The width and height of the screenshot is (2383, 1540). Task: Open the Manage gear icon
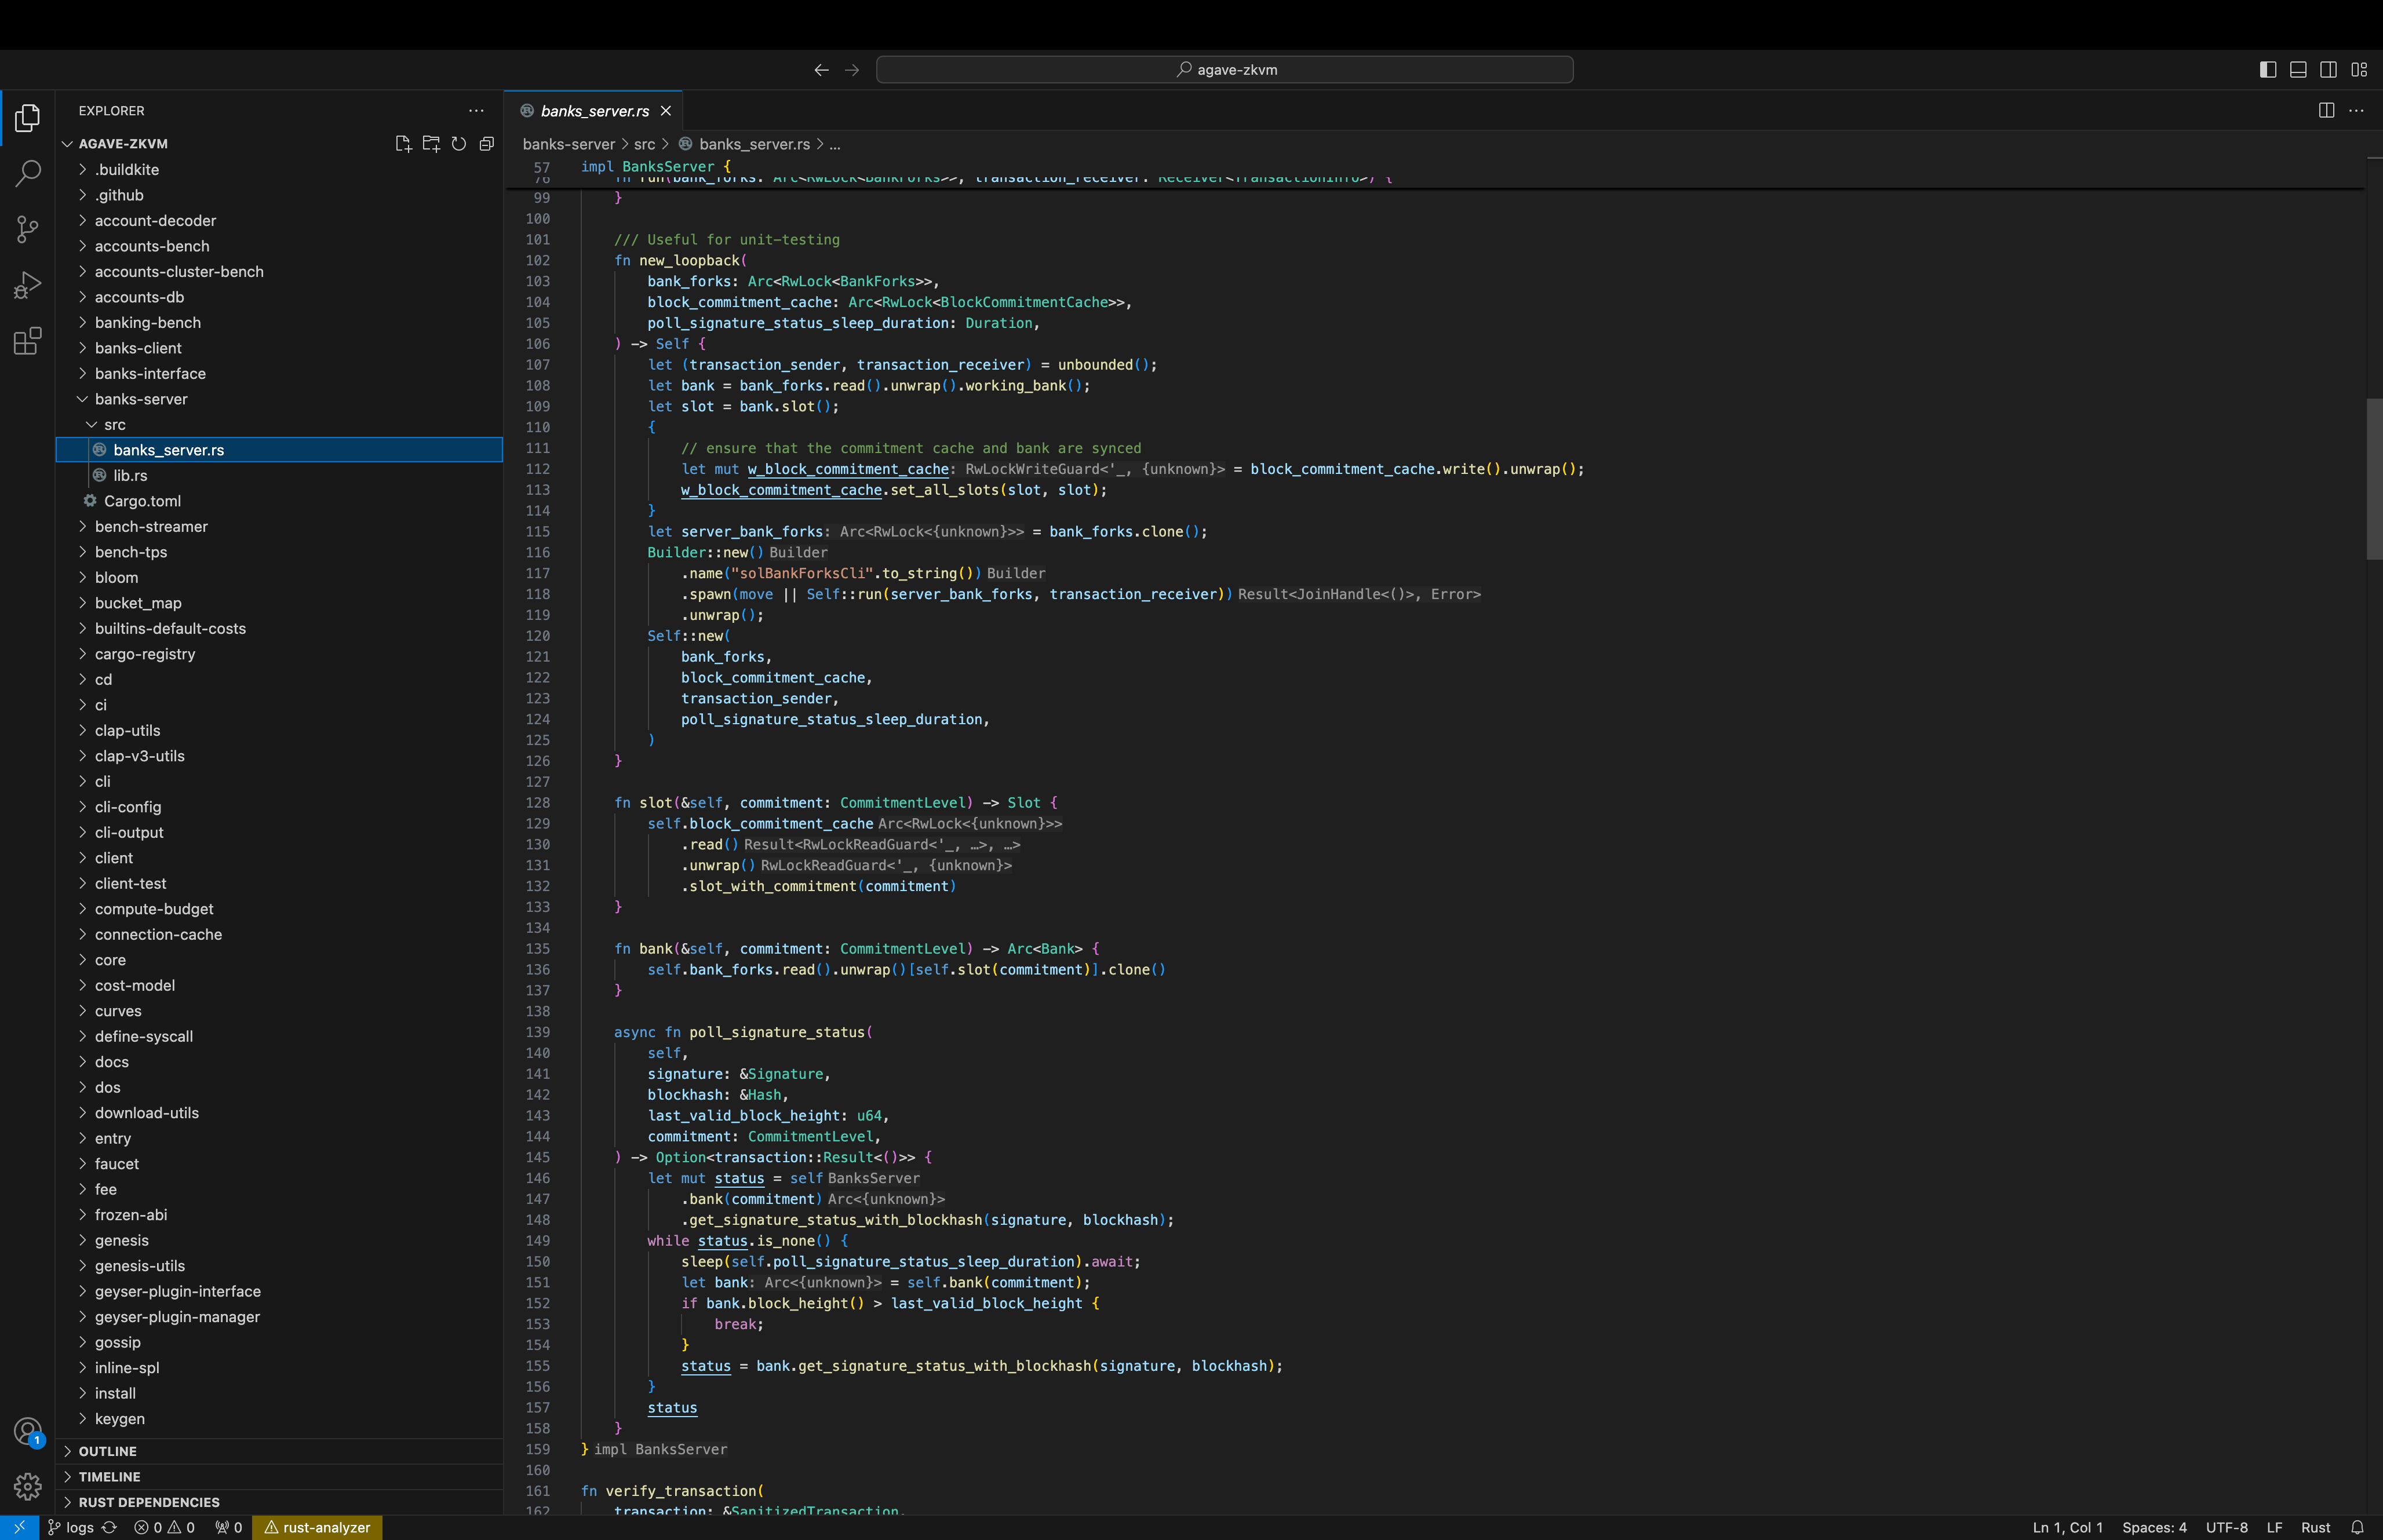pos(27,1487)
